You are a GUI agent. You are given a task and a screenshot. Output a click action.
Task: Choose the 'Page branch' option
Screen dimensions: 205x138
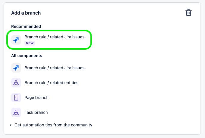(x=36, y=98)
